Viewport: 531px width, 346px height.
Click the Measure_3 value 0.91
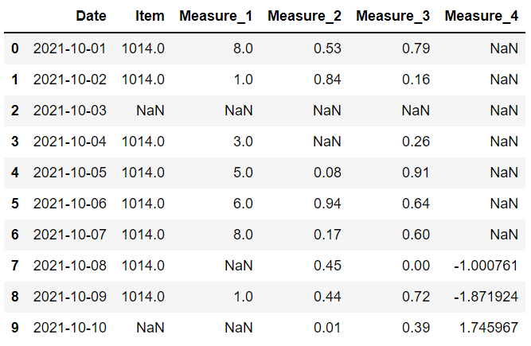(416, 173)
